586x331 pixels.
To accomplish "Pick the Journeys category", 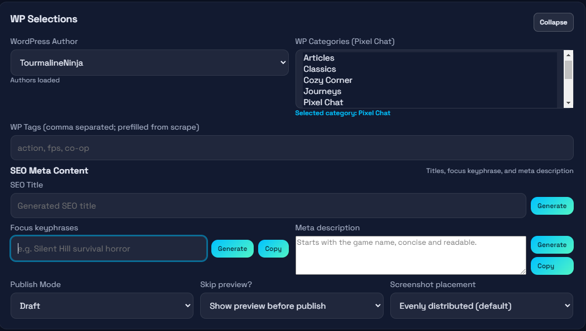I will click(322, 91).
